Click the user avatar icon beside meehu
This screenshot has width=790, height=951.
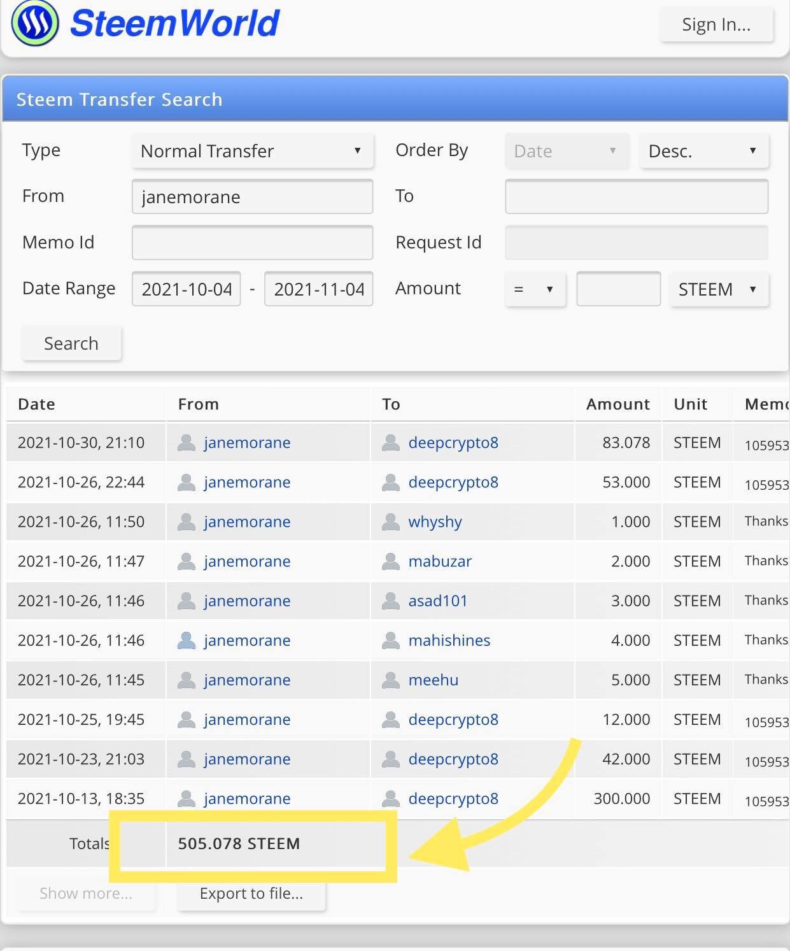(390, 680)
